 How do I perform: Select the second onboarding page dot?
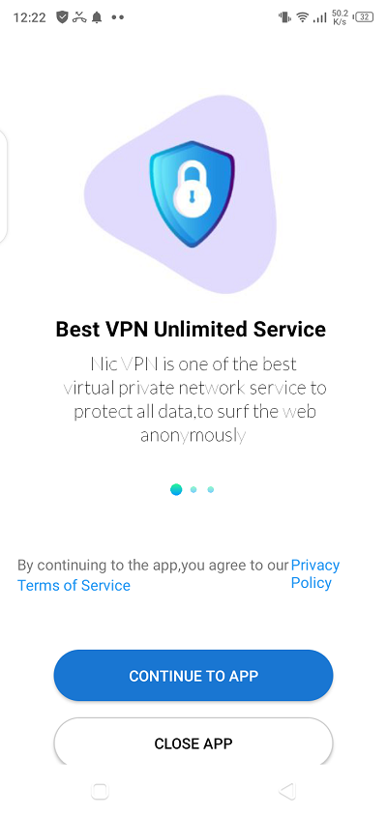point(193,489)
